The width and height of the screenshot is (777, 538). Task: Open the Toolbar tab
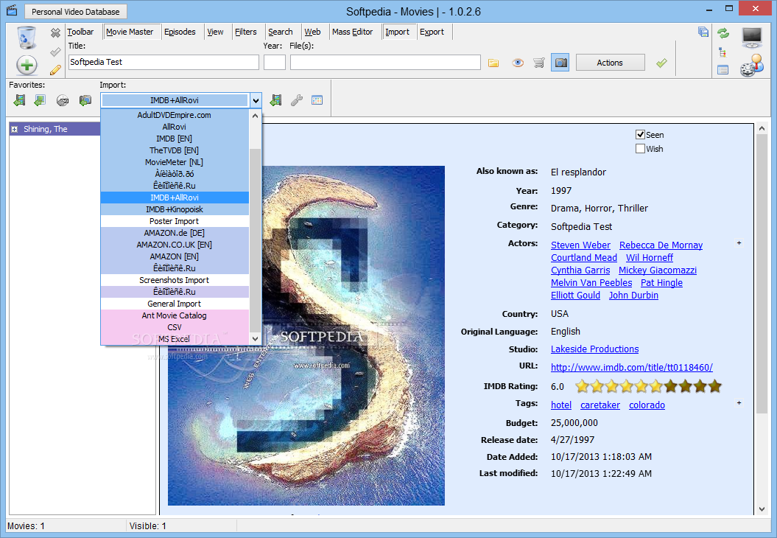click(80, 32)
